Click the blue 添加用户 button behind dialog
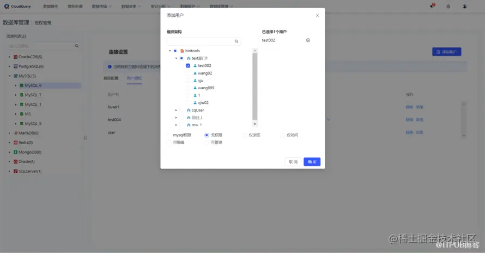The image size is (485, 253). point(447,52)
